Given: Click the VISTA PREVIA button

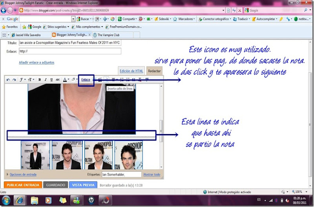Looking at the screenshot, I should point(83,185).
